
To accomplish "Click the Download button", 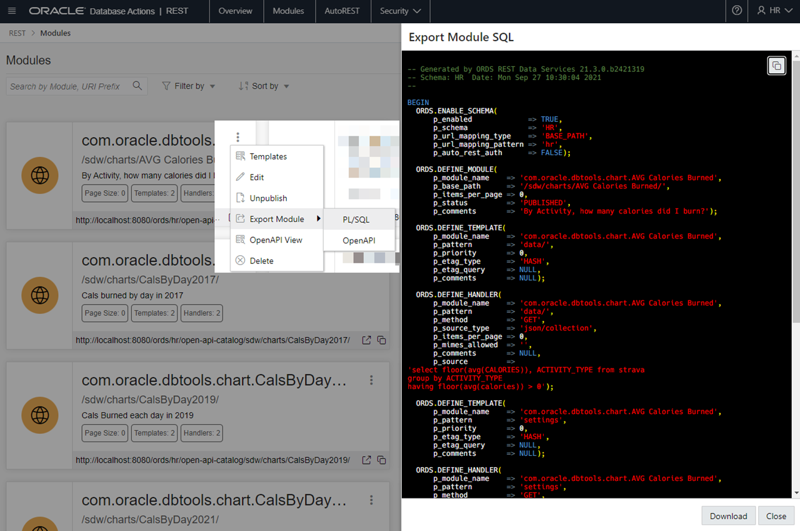I will [x=728, y=516].
